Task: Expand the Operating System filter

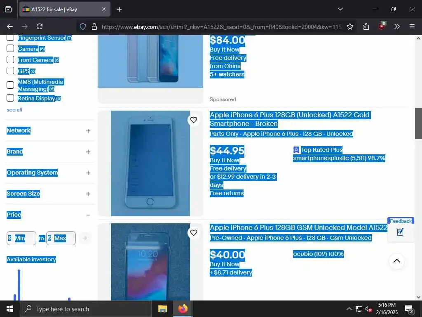Action: [88, 173]
